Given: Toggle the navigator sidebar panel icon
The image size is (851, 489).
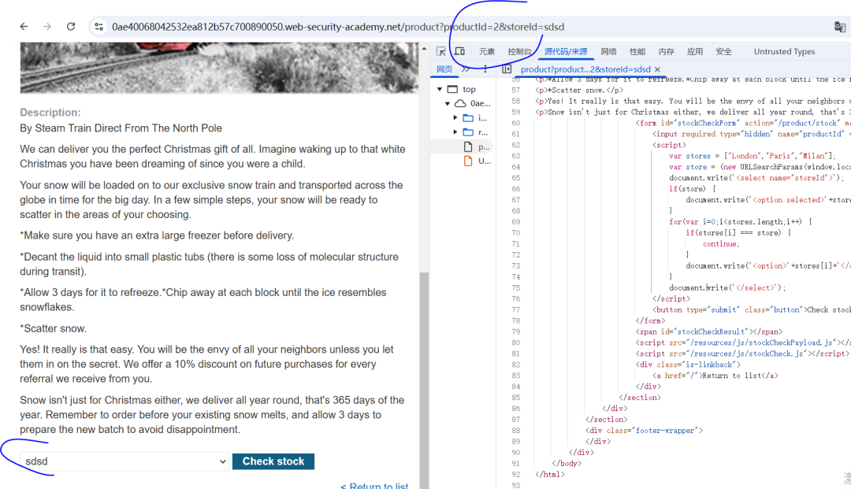Looking at the screenshot, I should (507, 69).
